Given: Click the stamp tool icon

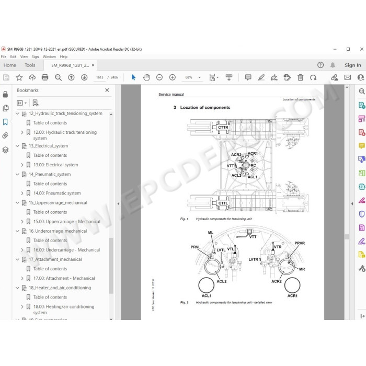Looking at the screenshot, I should pyautogui.click(x=287, y=77).
